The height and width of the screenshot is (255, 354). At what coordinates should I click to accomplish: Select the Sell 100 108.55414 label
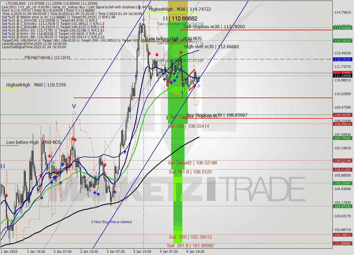(188, 126)
